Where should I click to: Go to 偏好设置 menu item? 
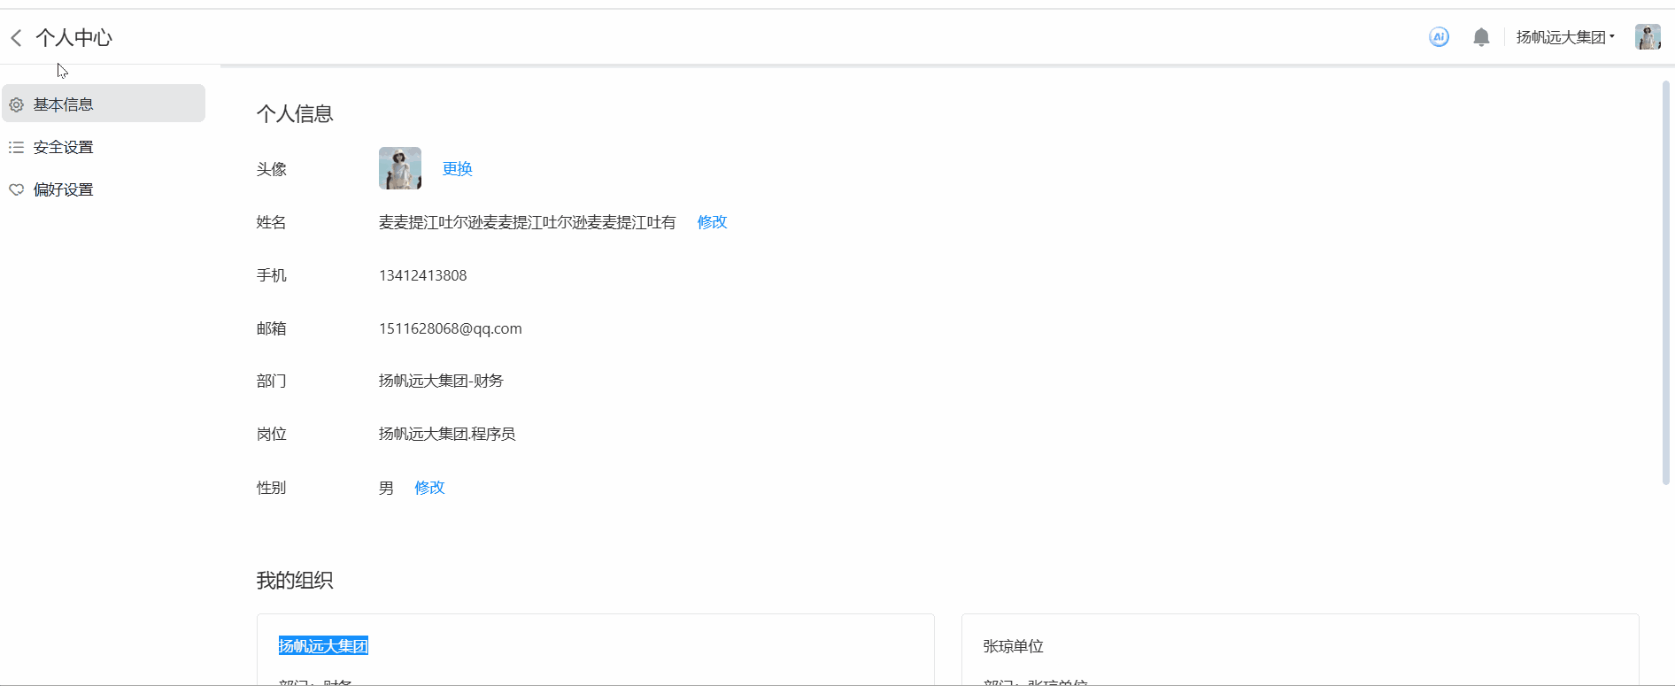(64, 189)
